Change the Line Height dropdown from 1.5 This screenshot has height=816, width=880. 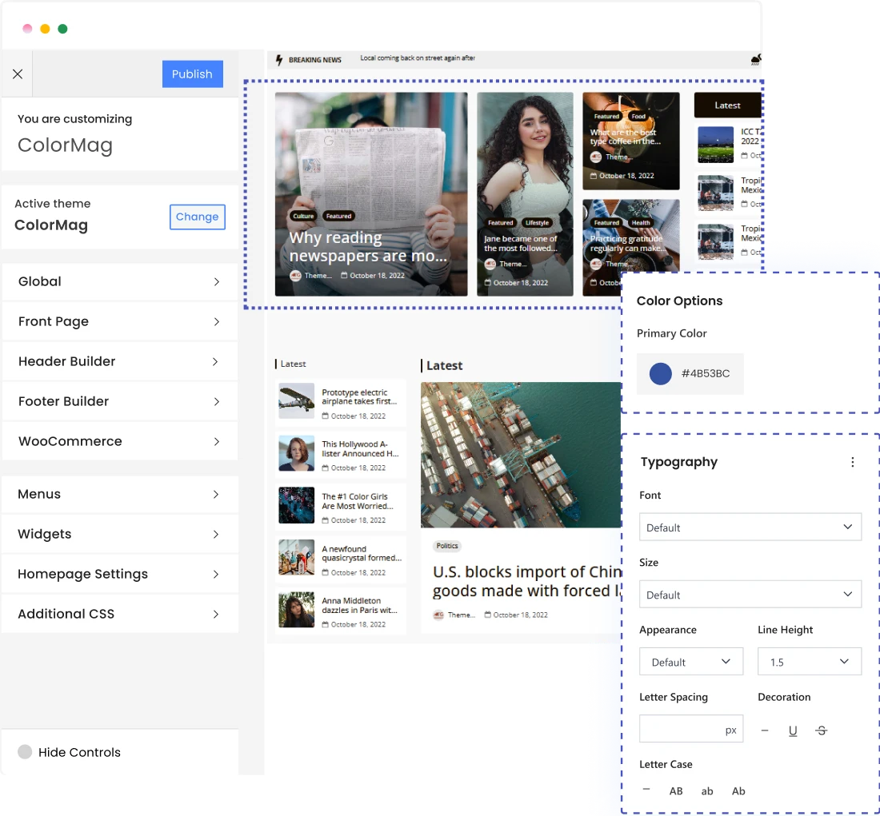pyautogui.click(x=809, y=661)
